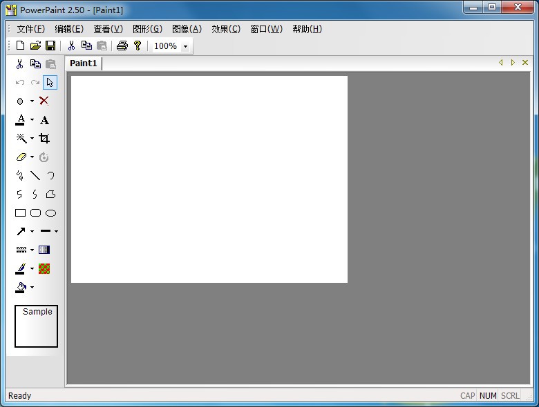The width and height of the screenshot is (539, 407).
Task: Expand the dropdown beside the underlined A color tool
Action: pos(32,120)
